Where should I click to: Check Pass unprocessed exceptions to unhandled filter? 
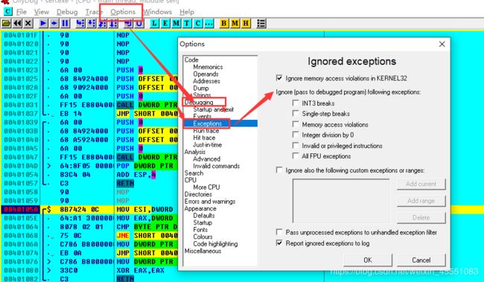pyautogui.click(x=279, y=232)
